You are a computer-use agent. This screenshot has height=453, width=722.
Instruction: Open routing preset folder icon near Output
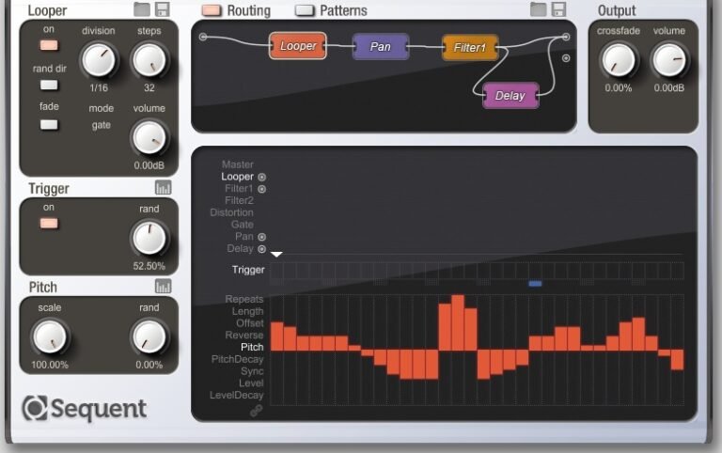538,9
